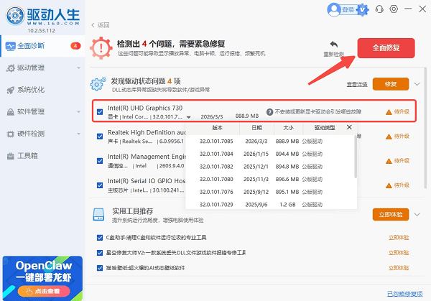Screen dimensions: 431x301
Task: Open the user avatar login icon
Action: click(x=334, y=10)
